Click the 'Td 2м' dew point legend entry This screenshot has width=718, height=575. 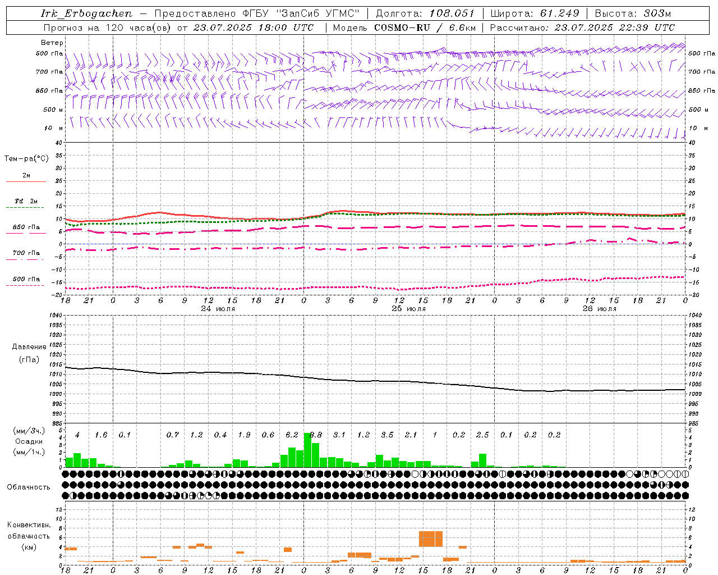26,201
